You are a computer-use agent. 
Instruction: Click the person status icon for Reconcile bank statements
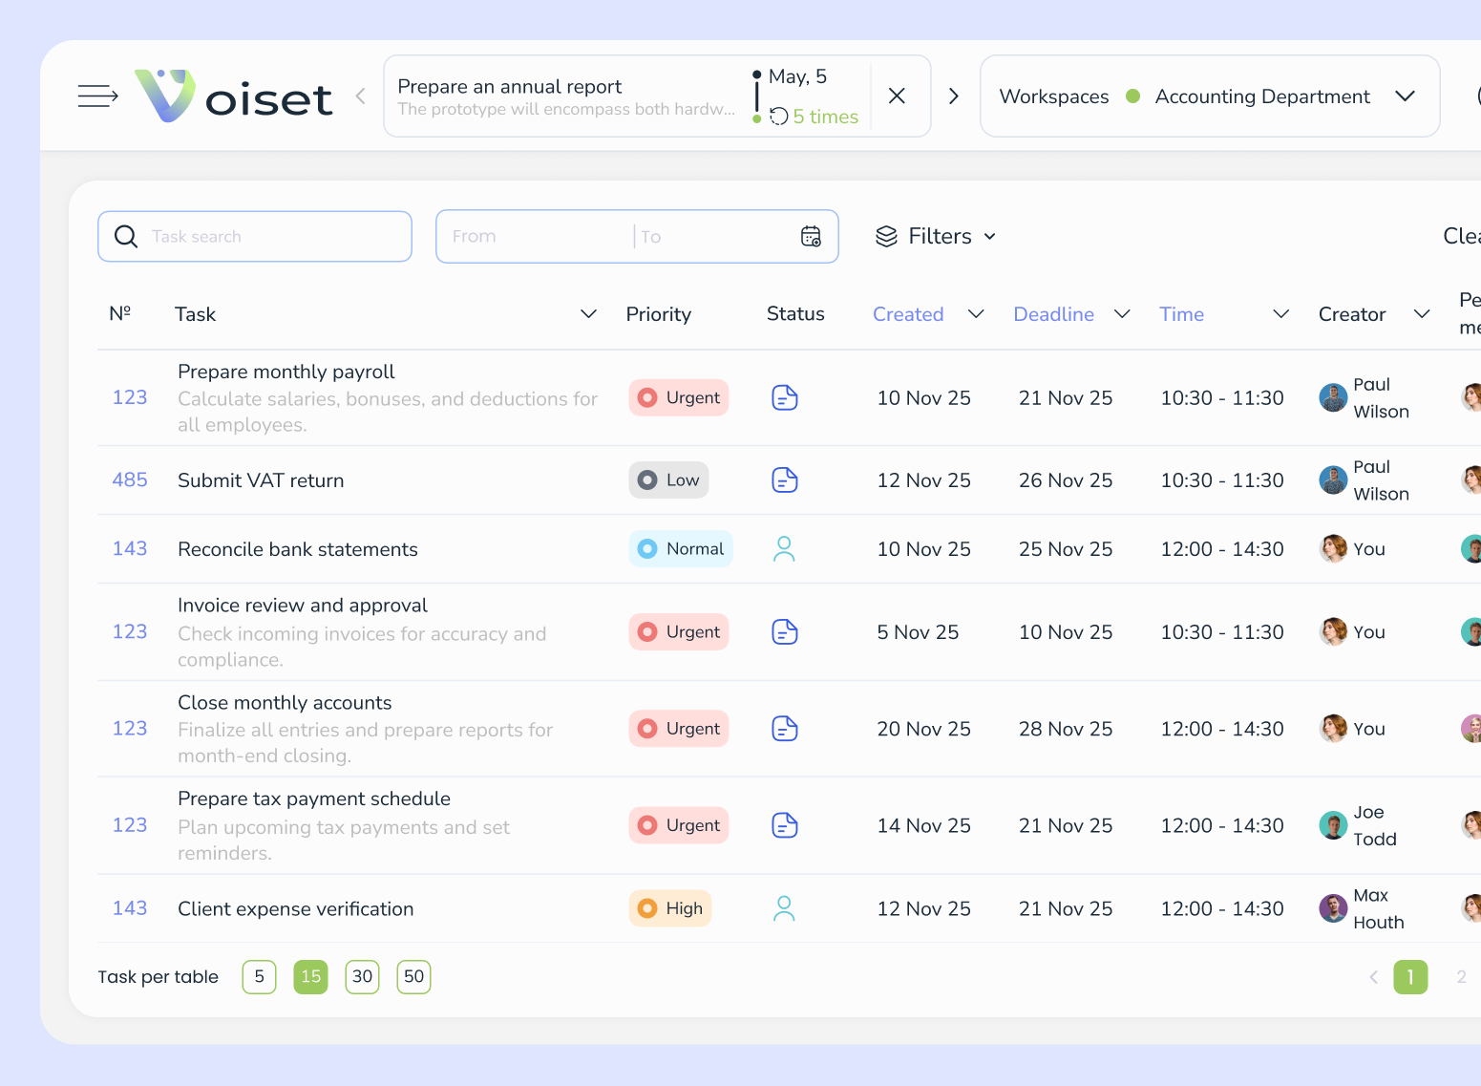click(784, 548)
